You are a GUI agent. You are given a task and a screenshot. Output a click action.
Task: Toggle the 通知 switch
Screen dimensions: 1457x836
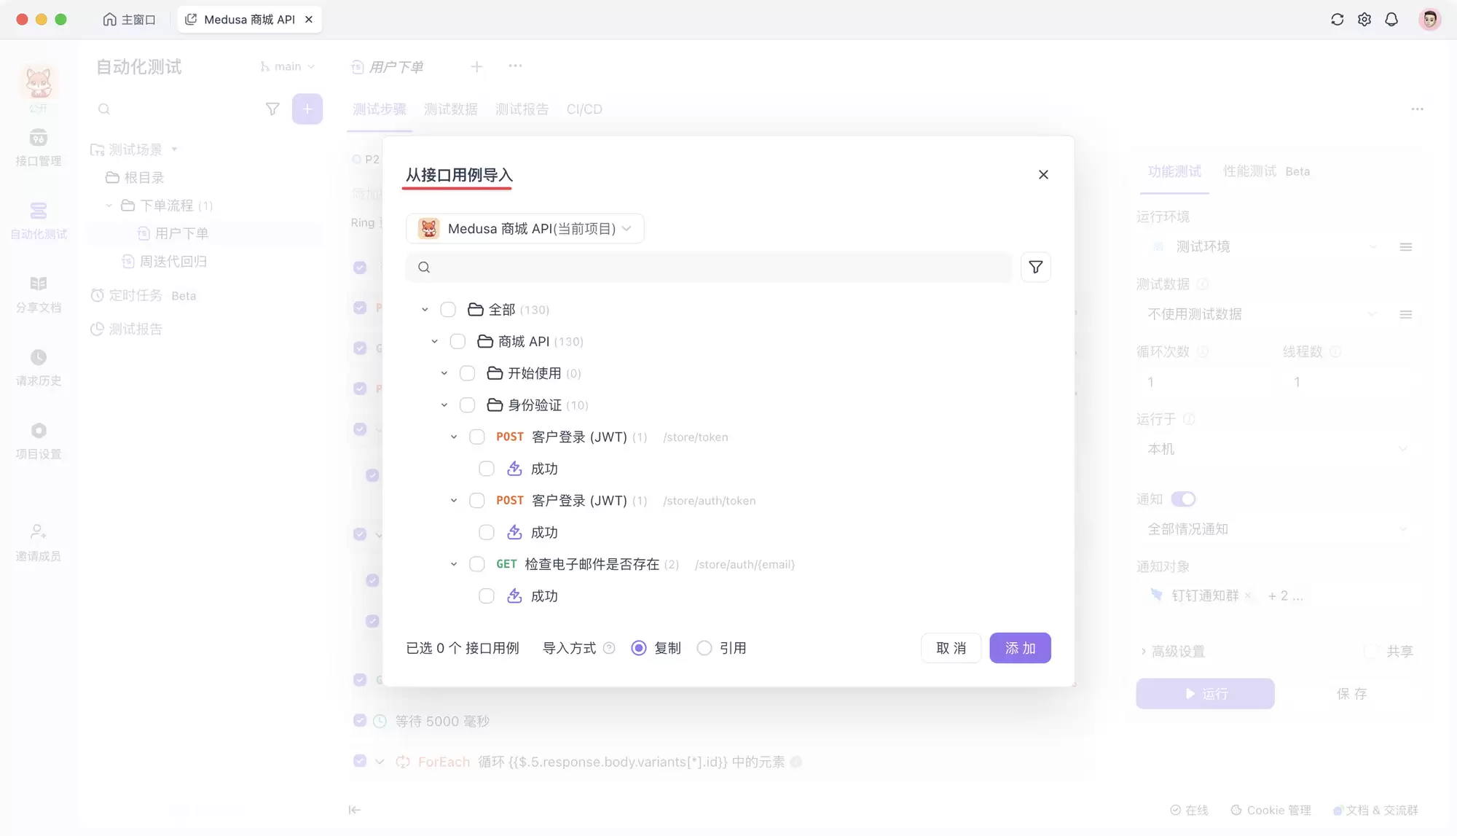[1183, 499]
